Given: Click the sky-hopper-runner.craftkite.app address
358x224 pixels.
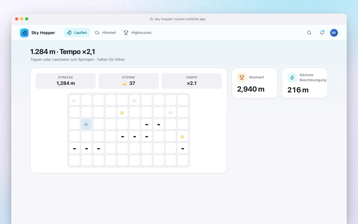Looking at the screenshot, I should (180, 19).
